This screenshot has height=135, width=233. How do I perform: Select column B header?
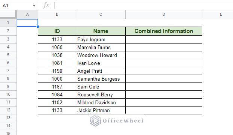point(57,14)
